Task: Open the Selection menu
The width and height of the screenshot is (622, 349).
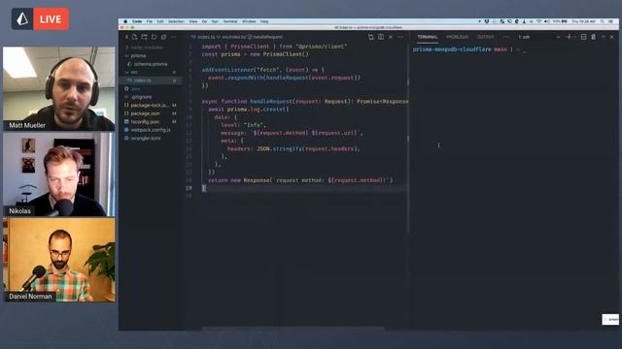Action: coord(176,21)
